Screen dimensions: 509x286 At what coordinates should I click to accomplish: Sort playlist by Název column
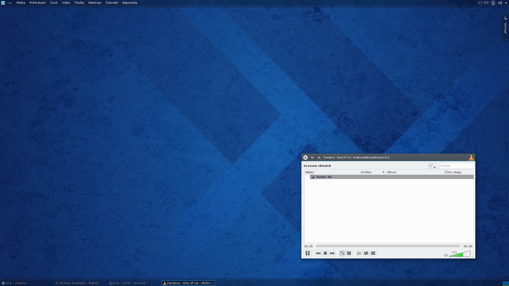pyautogui.click(x=332, y=172)
